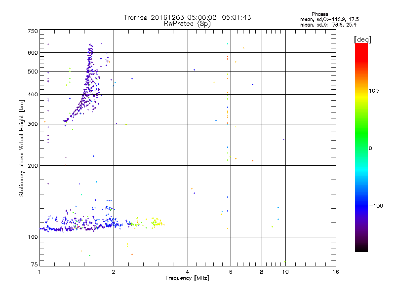Click the x-axis tick label '6'
The image size is (395, 296).
(231, 272)
